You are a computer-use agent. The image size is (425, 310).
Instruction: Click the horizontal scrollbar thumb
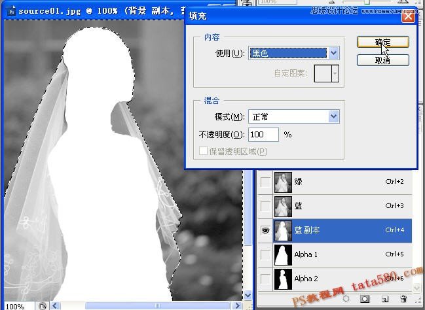pyautogui.click(x=158, y=306)
